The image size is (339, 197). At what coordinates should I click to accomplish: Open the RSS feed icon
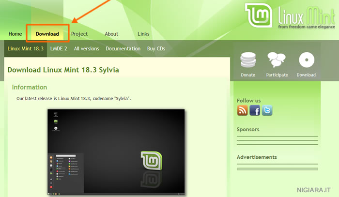242,111
